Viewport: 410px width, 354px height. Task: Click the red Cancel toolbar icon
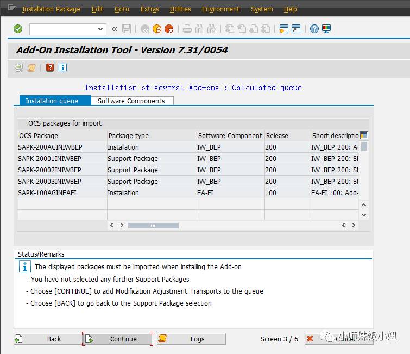(169, 29)
